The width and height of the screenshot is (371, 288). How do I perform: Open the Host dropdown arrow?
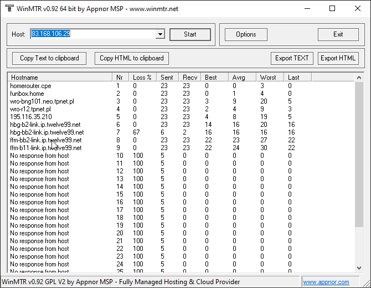160,34
